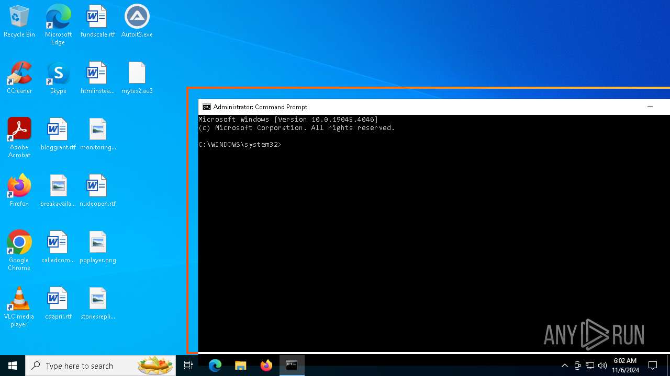This screenshot has width=670, height=376.
Task: Open the Windows Start menu
Action: 13,366
